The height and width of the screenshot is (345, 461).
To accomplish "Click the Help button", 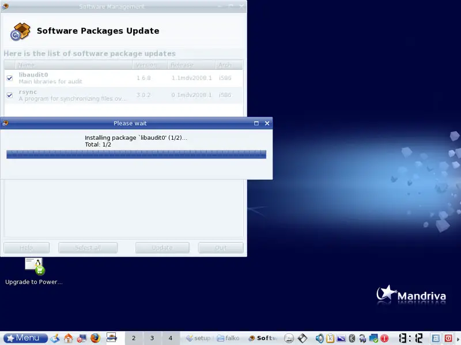I will pyautogui.click(x=27, y=248).
